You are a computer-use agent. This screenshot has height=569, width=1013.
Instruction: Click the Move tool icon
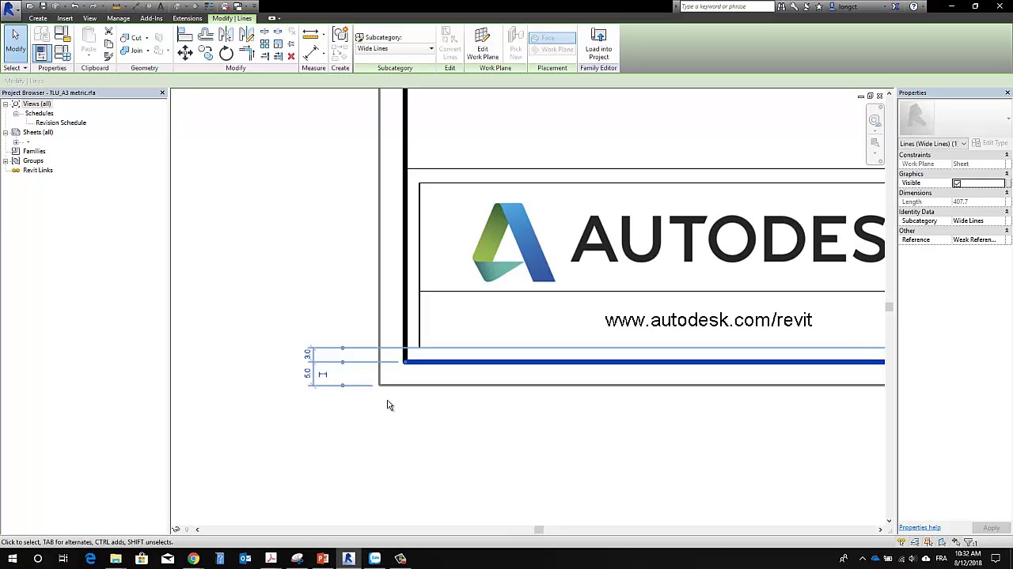click(184, 53)
